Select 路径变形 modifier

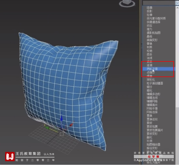[152, 148]
